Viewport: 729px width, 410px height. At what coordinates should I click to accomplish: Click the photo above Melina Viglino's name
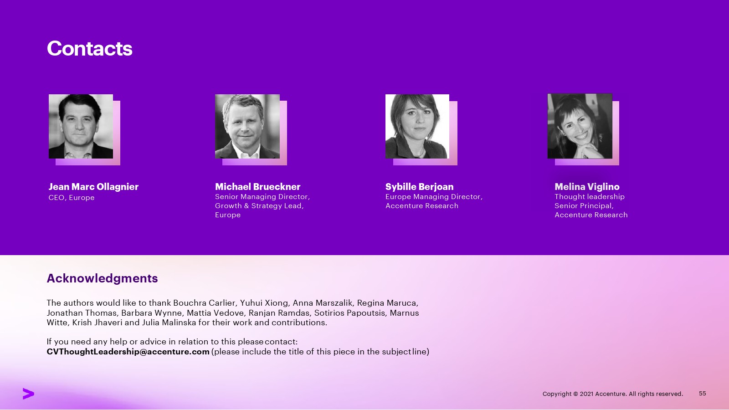click(580, 126)
